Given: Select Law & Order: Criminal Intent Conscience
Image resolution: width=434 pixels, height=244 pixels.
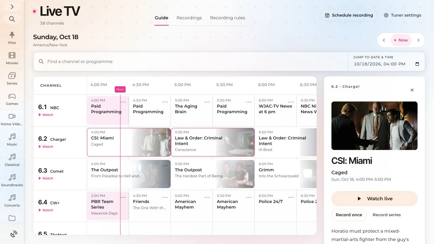Looking at the screenshot, I should point(213,142).
